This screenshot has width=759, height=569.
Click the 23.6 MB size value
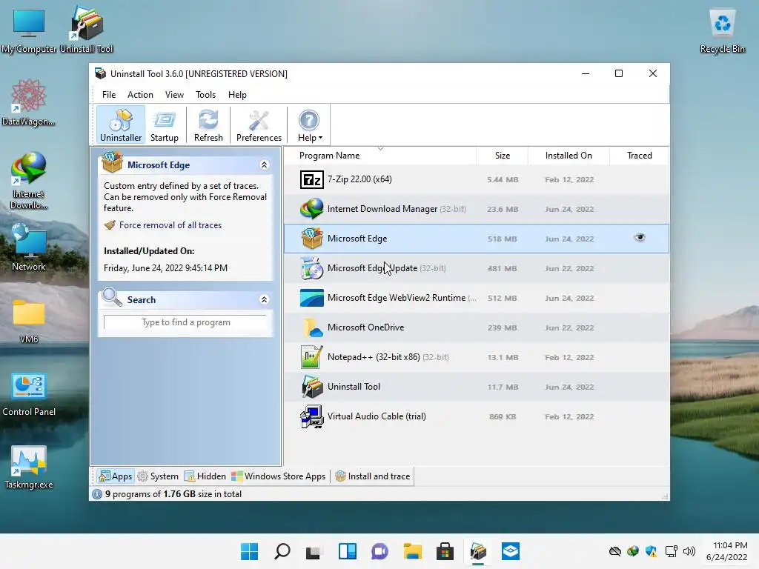tap(503, 209)
